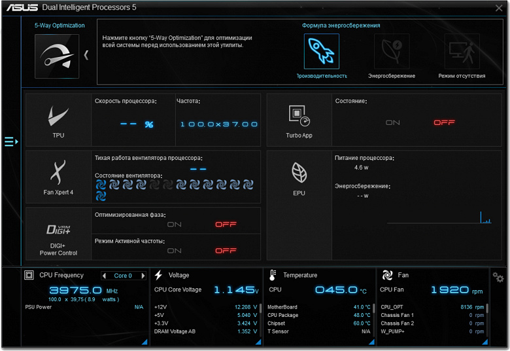Click the CPU_OPT fan row
Image resolution: width=510 pixels, height=351 pixels.
tap(432, 307)
